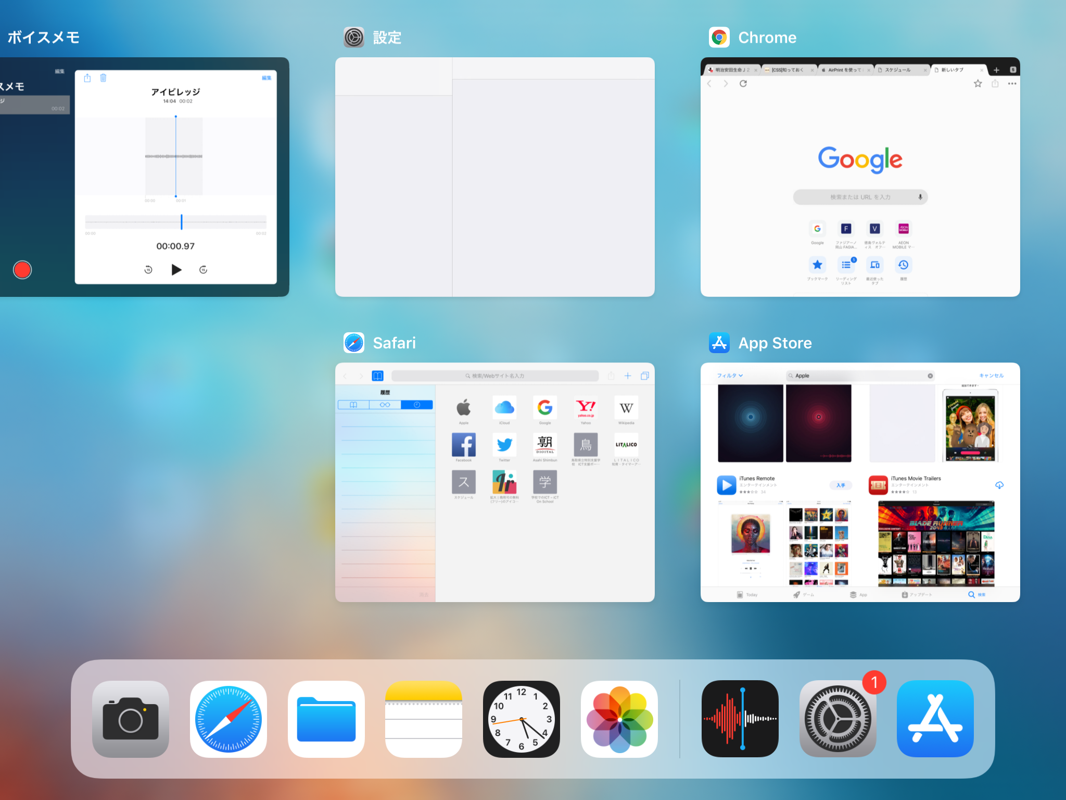
Task: Open the Notes app in the dock
Action: pyautogui.click(x=424, y=719)
